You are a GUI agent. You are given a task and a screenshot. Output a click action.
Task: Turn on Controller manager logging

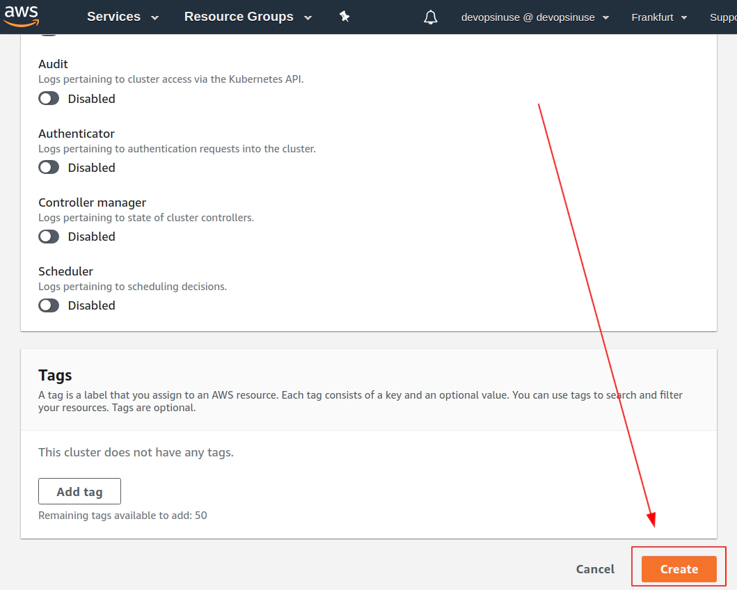[x=49, y=237]
